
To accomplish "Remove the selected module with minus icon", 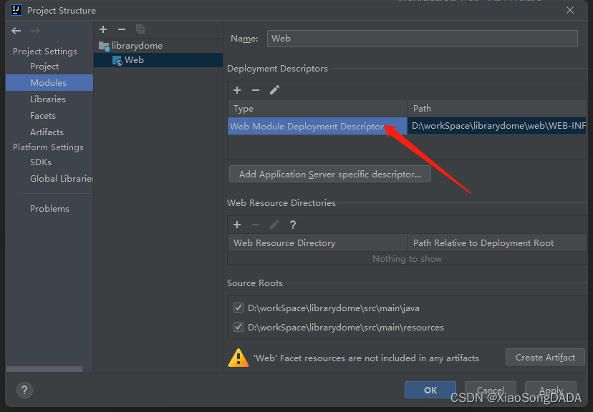I will 122,29.
